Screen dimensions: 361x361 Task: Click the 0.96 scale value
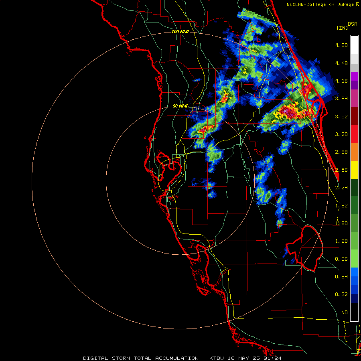(341, 259)
